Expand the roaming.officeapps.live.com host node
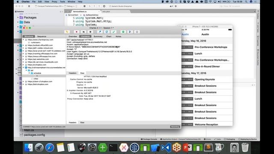274x154 pixels. pos(24,53)
